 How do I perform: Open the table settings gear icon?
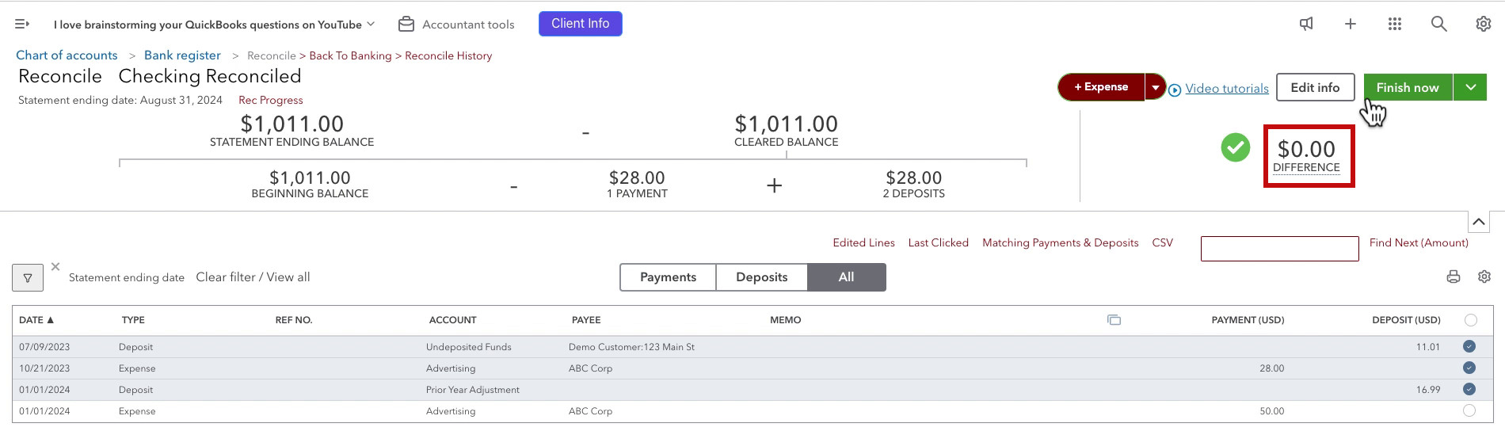point(1484,277)
